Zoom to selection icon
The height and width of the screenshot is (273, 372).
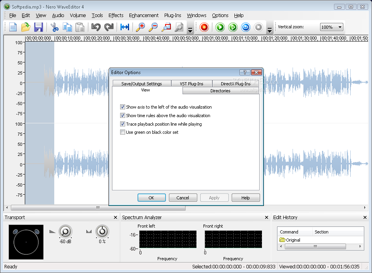coord(166,27)
